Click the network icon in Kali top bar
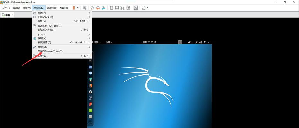Viewport: 299px width, 128px height. click(196, 42)
